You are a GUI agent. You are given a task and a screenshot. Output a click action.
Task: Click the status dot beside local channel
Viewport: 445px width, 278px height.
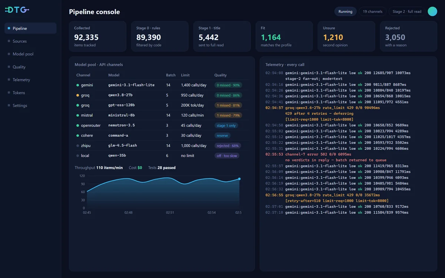[78, 156]
